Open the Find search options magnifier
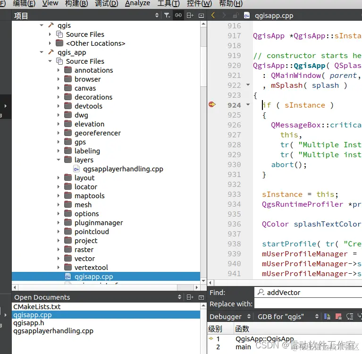 pos(261,292)
